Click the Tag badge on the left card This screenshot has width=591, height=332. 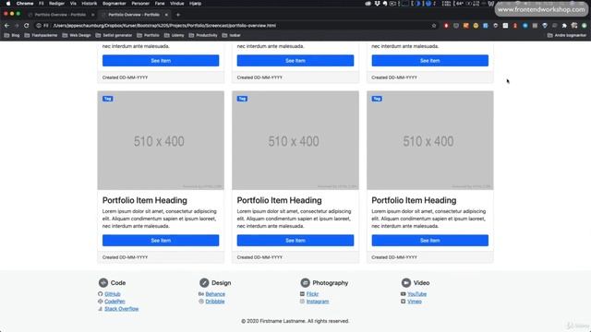tap(107, 99)
